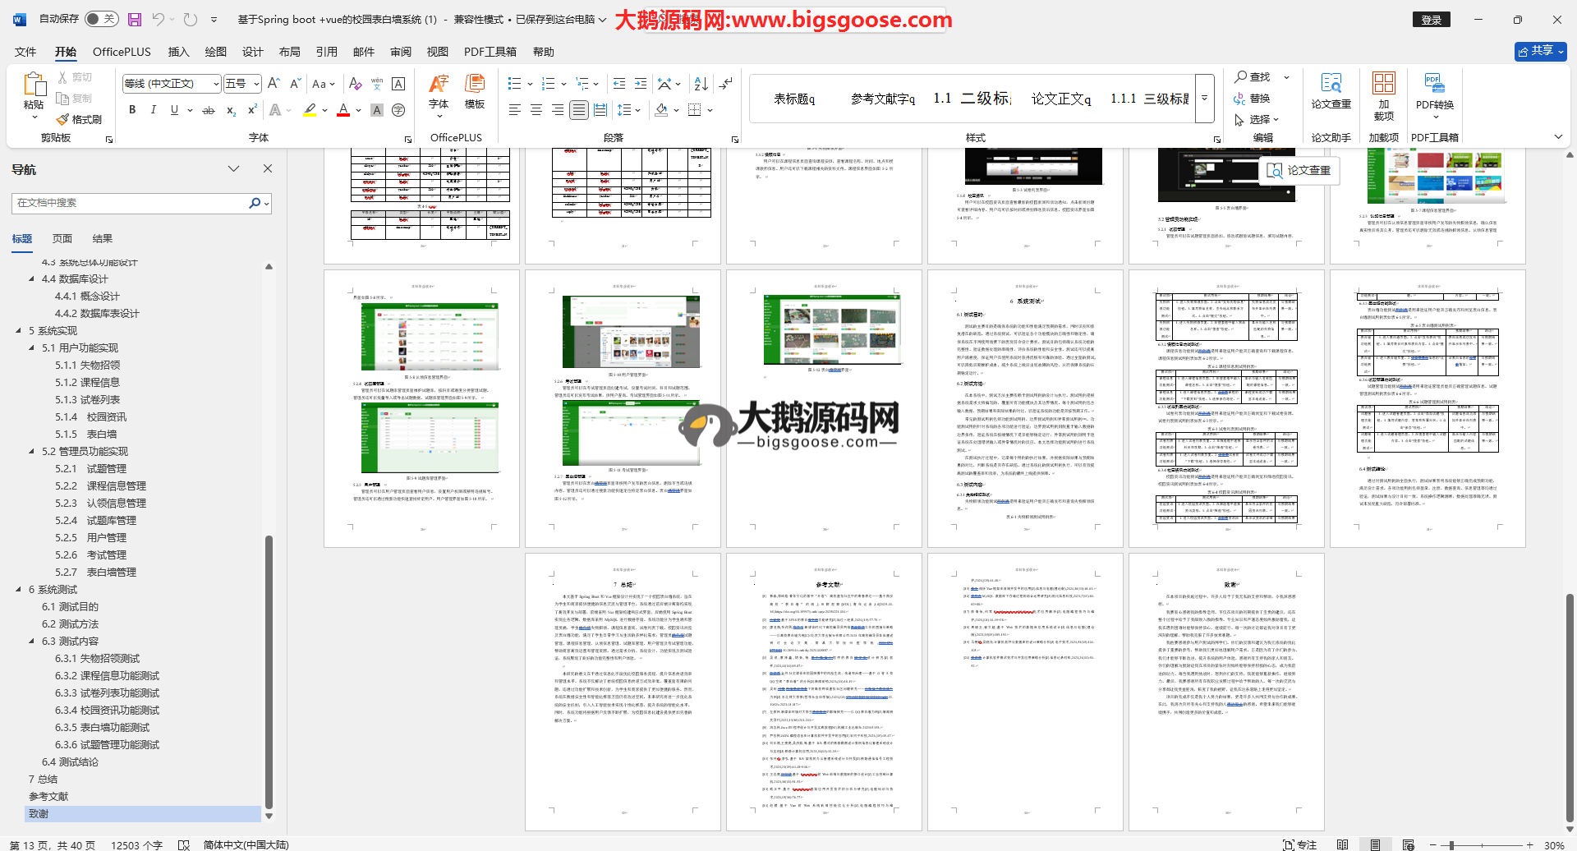
Task: Click the sort A-Z icon
Action: click(701, 84)
